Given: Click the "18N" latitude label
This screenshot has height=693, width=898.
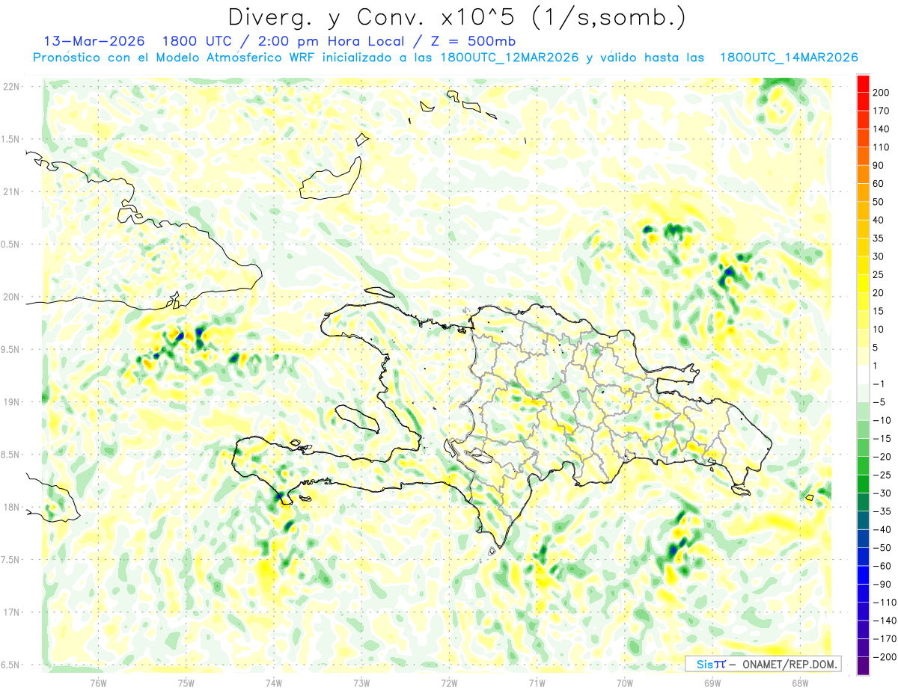Looking at the screenshot, I should point(11,507).
